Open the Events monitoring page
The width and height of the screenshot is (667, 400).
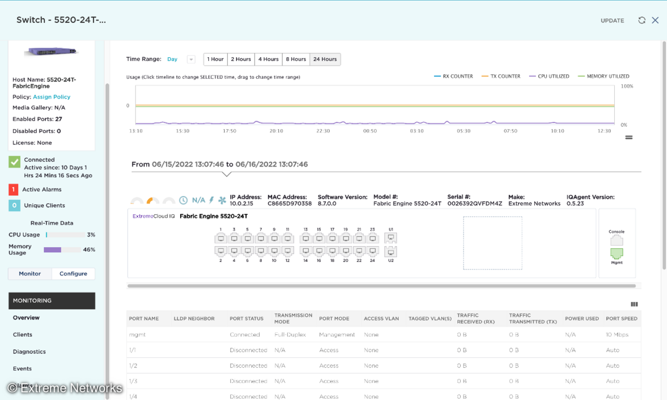pos(22,369)
